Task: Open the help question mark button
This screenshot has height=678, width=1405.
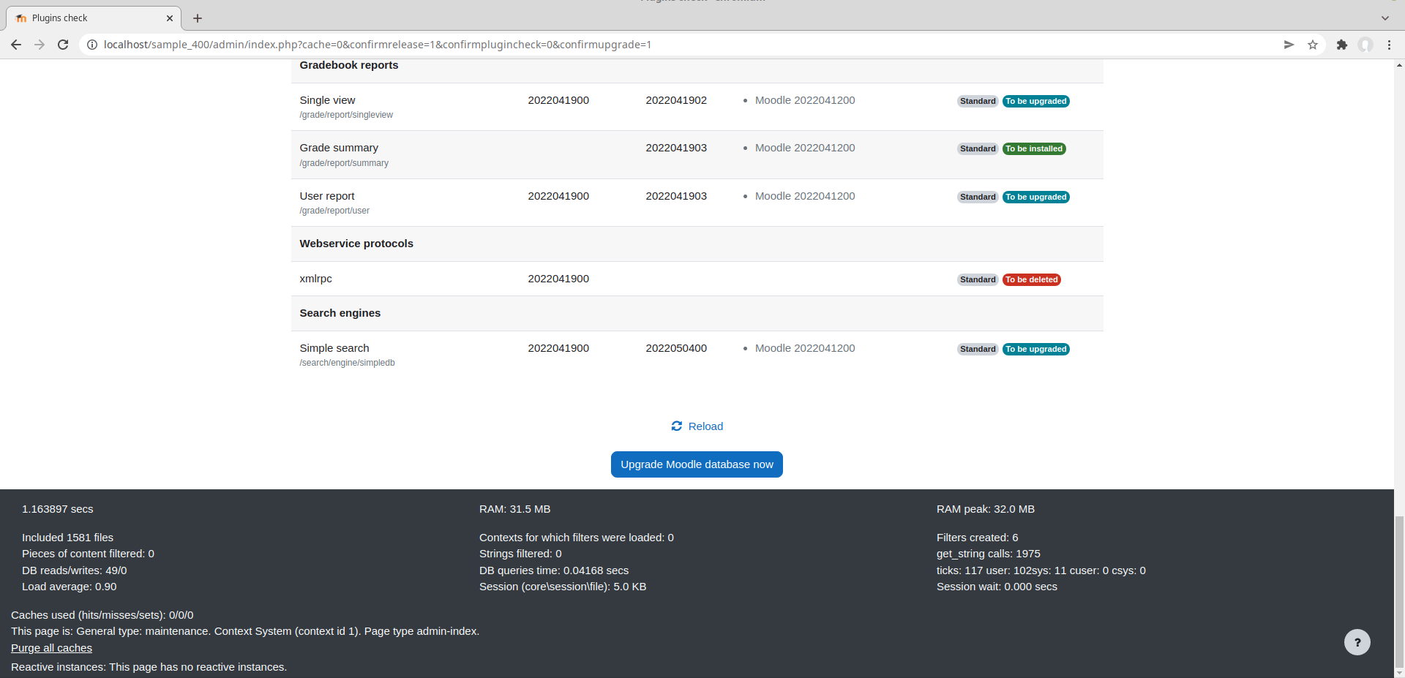Action: point(1357,642)
